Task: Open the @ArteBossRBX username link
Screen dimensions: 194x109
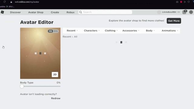Action: pyautogui.click(x=169, y=12)
